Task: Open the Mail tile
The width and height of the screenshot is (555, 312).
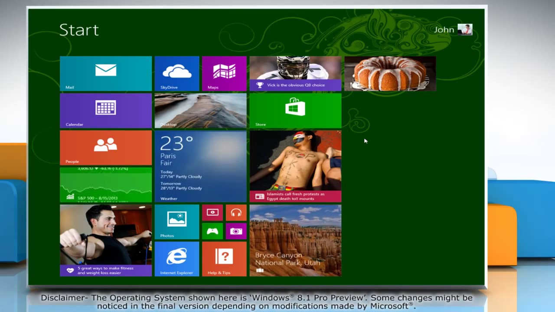Action: 106,73
